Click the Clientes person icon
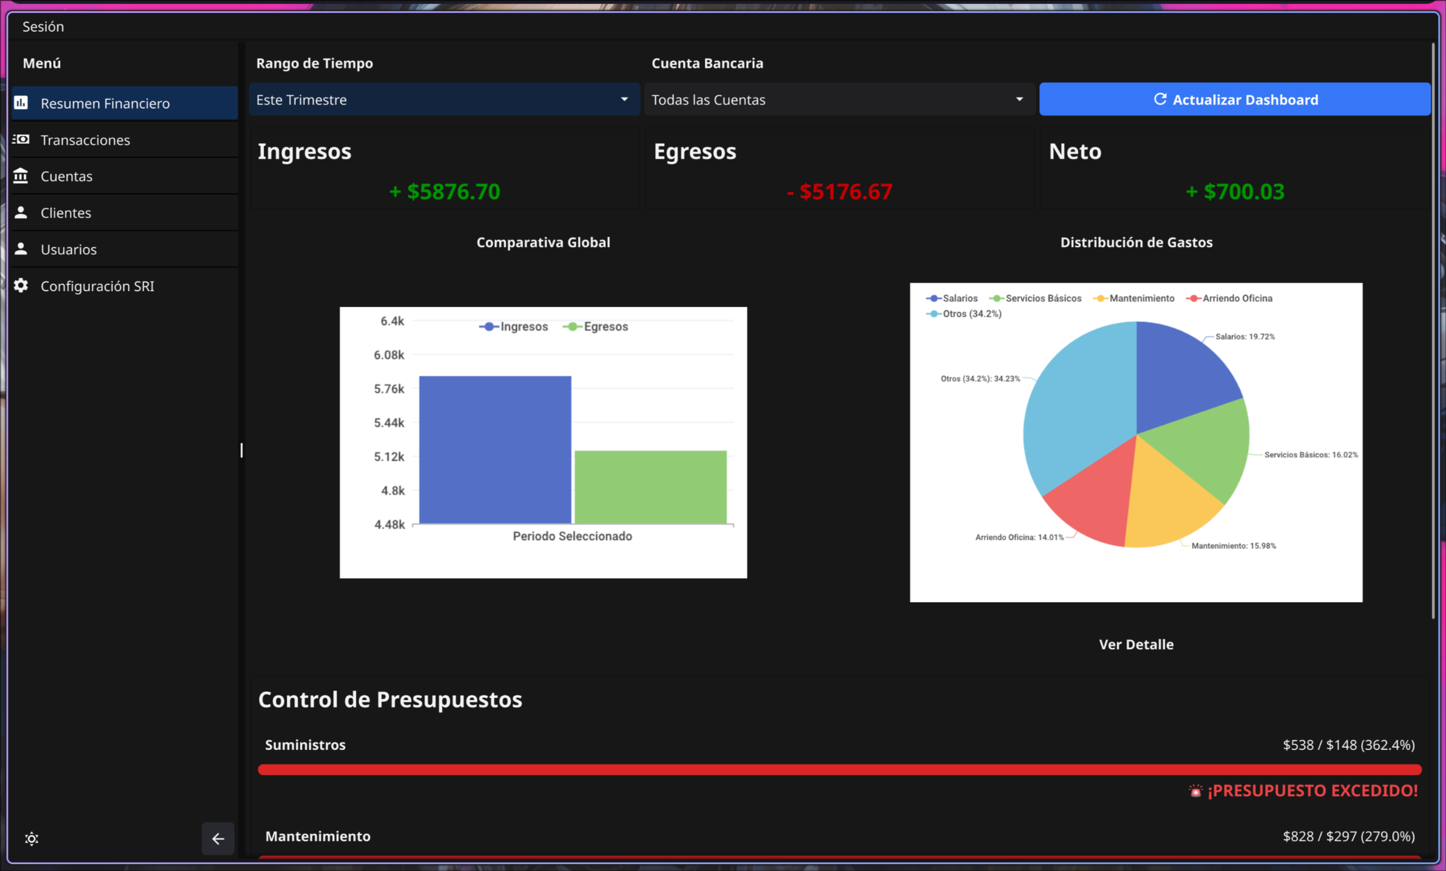Viewport: 1446px width, 871px height. click(x=21, y=212)
